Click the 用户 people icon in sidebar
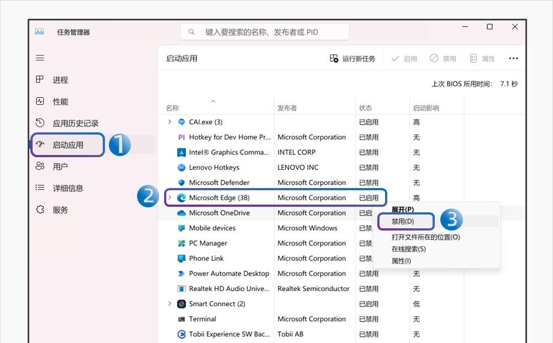Viewport: 553px width, 343px height. [40, 166]
